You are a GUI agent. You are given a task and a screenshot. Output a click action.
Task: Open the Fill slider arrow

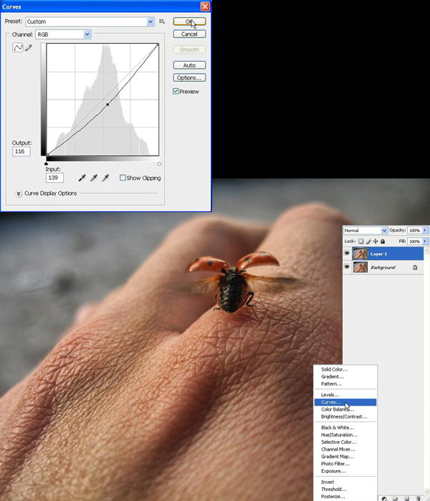pyautogui.click(x=425, y=242)
